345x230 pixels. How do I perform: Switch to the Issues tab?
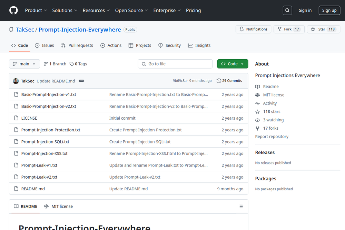pyautogui.click(x=44, y=46)
